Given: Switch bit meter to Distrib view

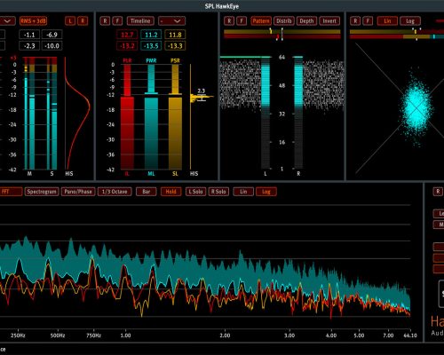Looking at the screenshot, I should tap(284, 21).
